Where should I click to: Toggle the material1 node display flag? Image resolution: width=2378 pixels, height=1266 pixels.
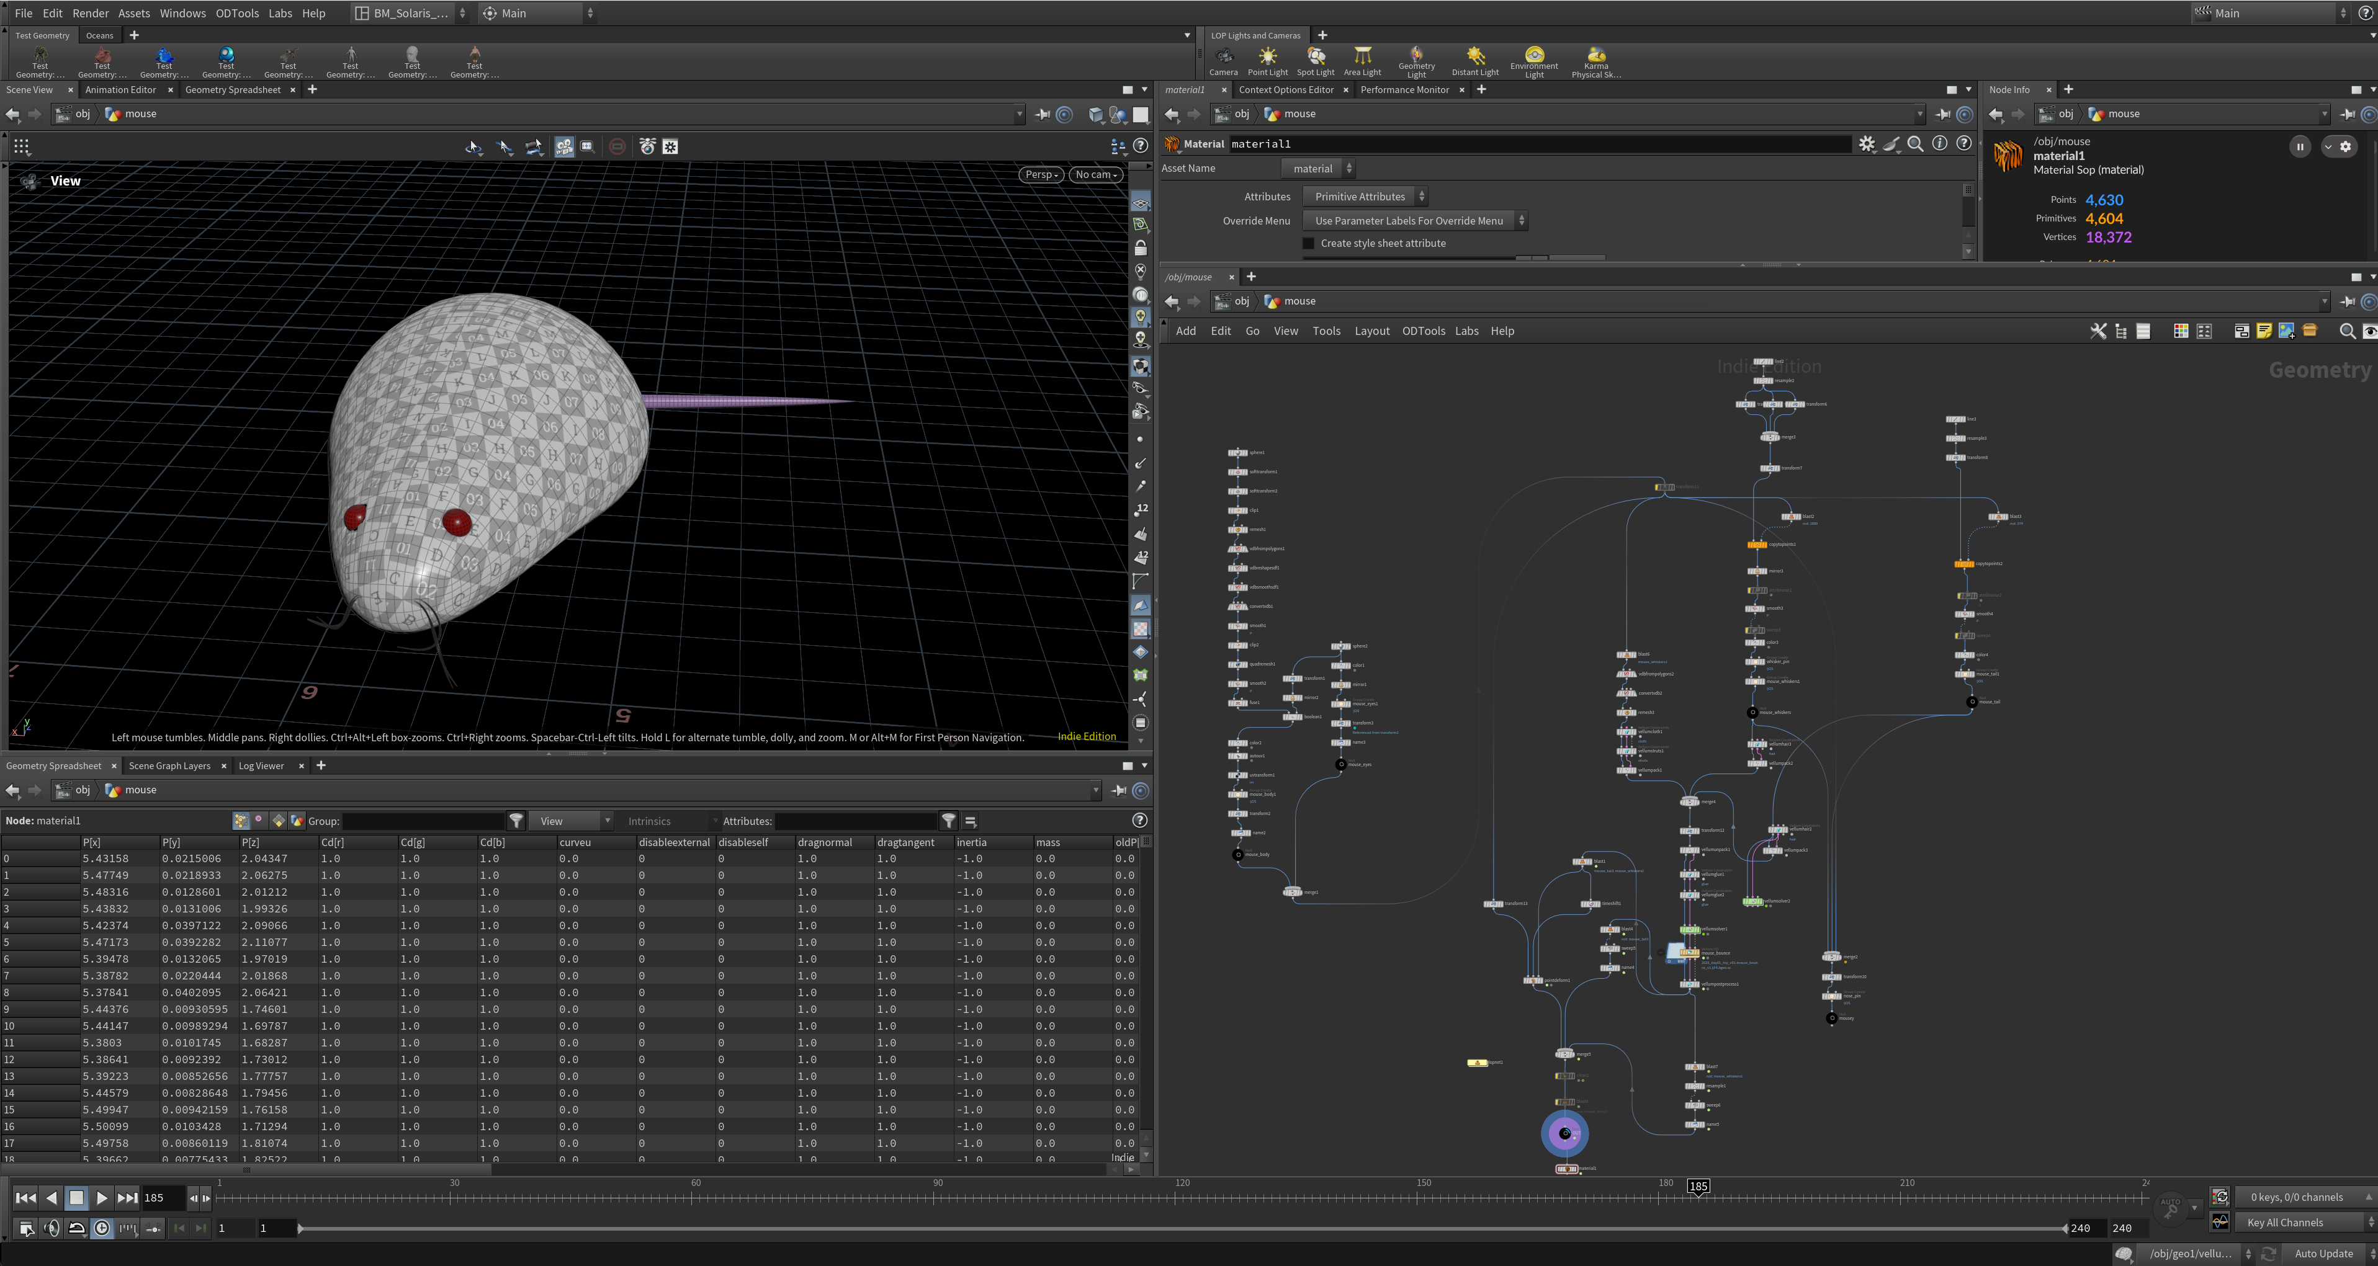coord(1575,1169)
